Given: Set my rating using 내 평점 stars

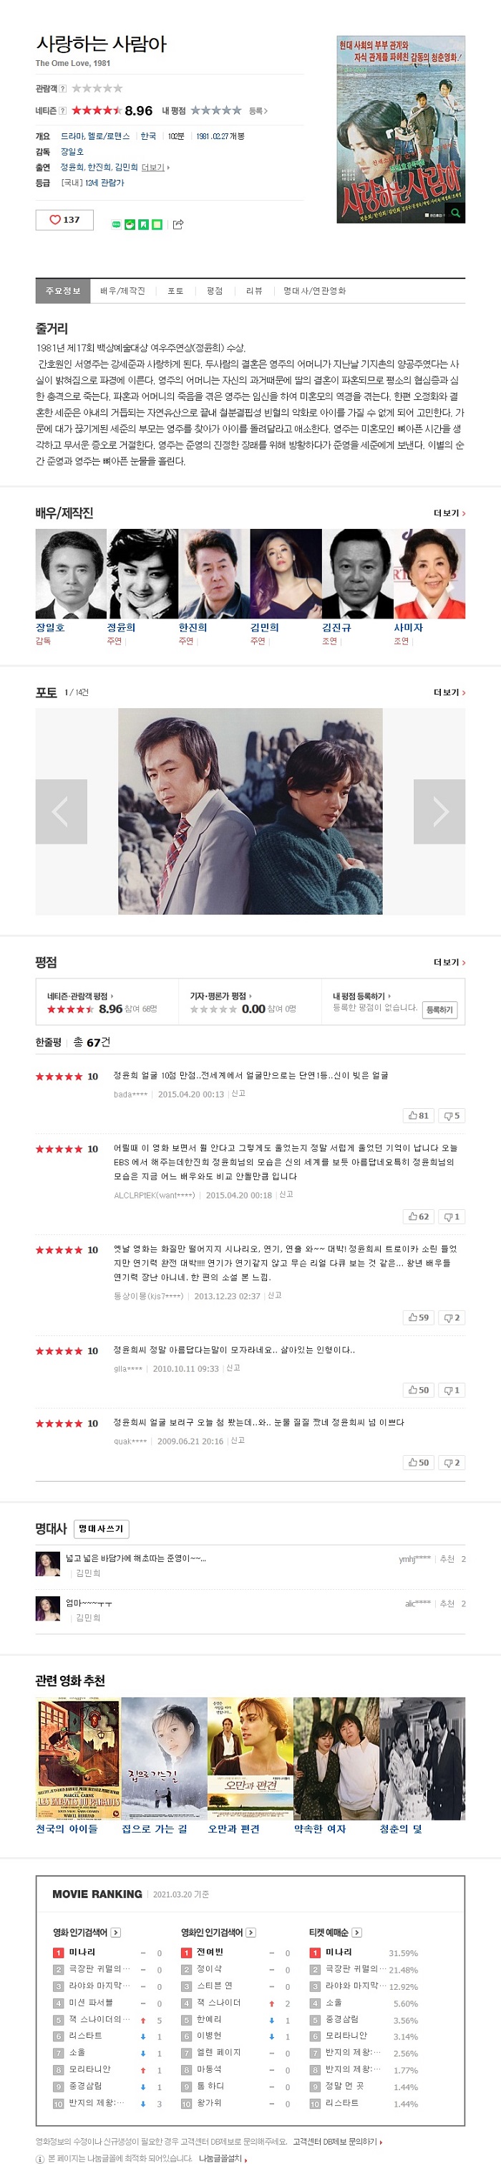Looking at the screenshot, I should click(x=215, y=111).
